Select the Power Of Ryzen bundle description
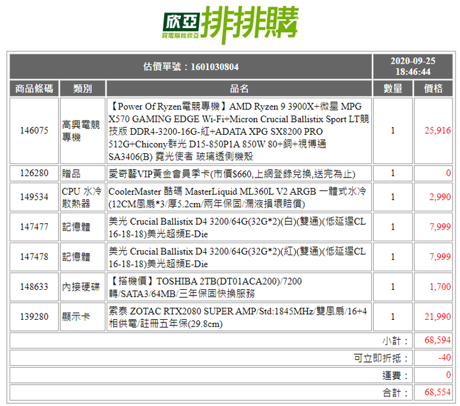 tap(239, 131)
